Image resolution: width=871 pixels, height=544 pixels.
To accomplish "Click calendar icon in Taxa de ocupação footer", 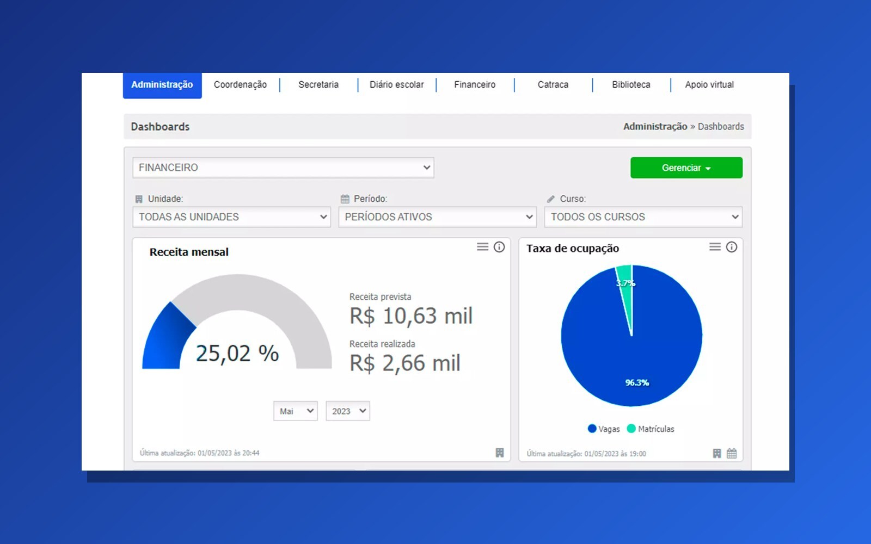I will (x=732, y=453).
